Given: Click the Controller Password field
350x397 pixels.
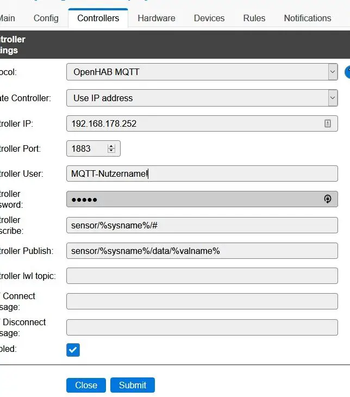Looking at the screenshot, I should tap(202, 199).
